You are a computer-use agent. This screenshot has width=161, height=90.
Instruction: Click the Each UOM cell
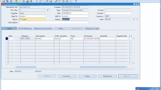point(57,38)
